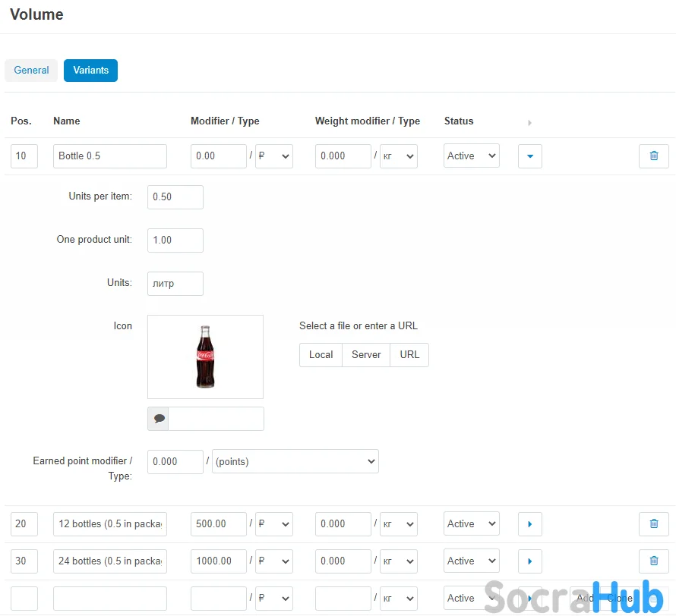Click trash icon for 12 bottles variant

click(x=653, y=524)
